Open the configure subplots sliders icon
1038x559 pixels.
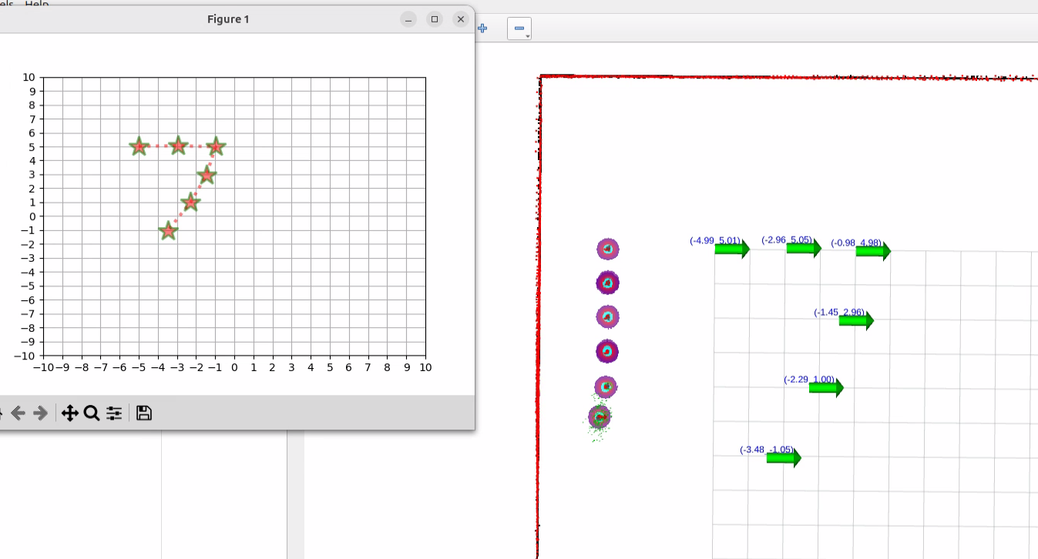click(x=114, y=413)
